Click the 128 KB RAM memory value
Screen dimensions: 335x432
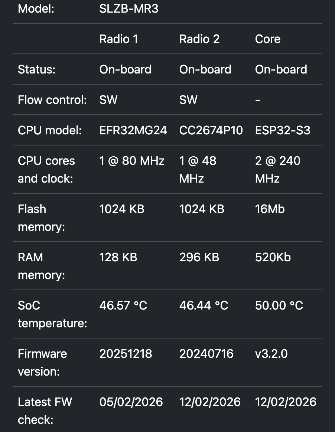click(x=118, y=257)
